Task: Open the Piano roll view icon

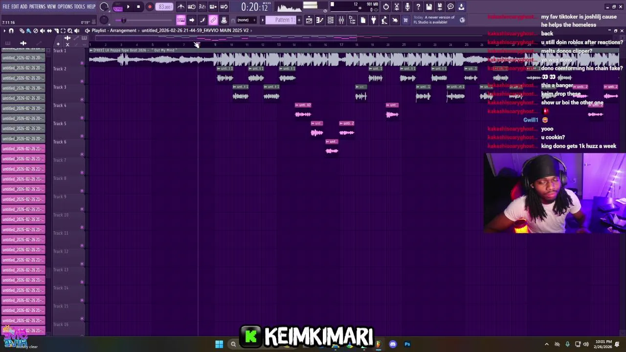Action: 320,20
